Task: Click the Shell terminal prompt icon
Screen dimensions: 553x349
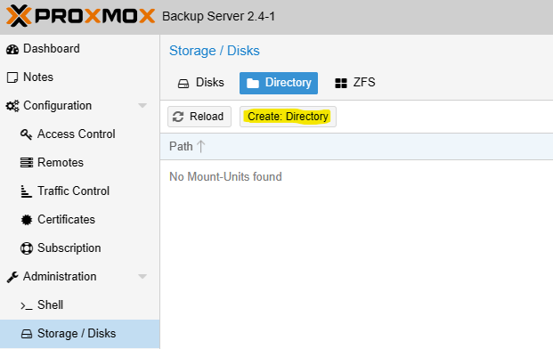Action: (27, 305)
